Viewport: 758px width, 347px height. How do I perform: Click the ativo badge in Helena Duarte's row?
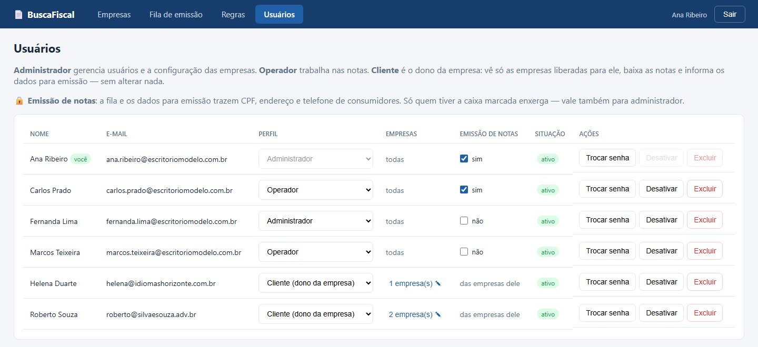pyautogui.click(x=548, y=283)
